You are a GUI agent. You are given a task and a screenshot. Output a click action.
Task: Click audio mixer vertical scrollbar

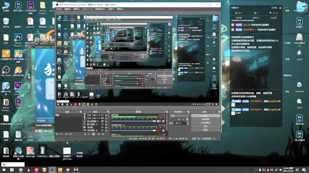(x=167, y=123)
